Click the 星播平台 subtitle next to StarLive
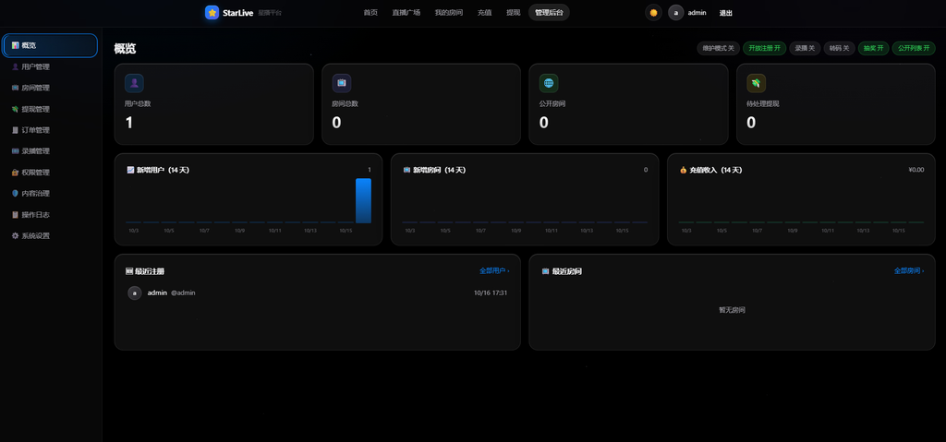The width and height of the screenshot is (946, 442). pyautogui.click(x=270, y=13)
